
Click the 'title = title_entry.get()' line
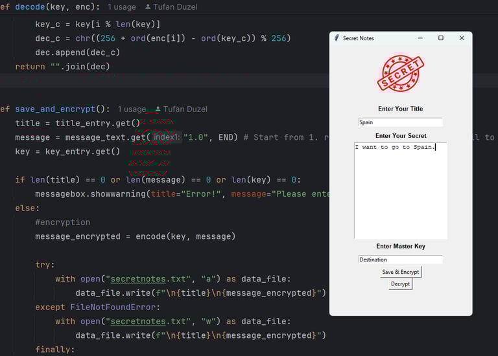(78, 124)
